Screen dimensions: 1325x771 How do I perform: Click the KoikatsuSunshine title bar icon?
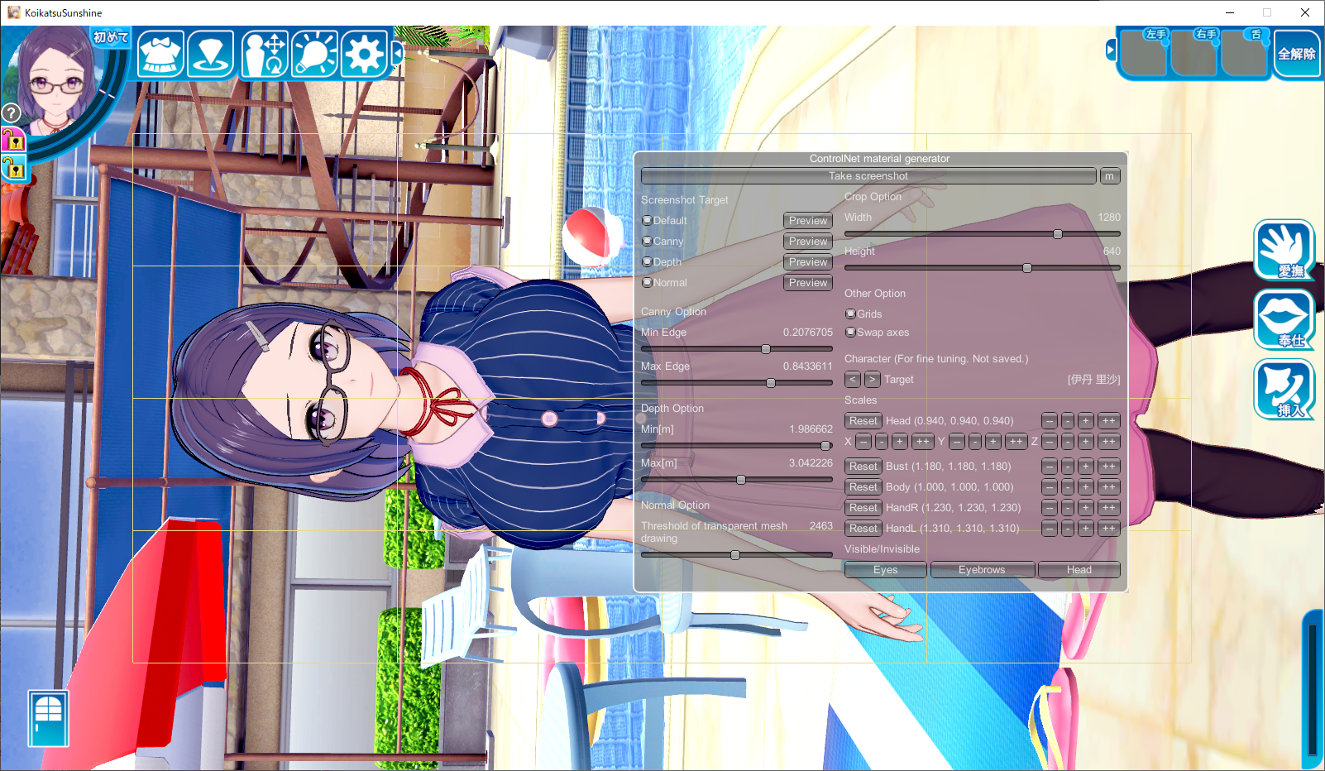pyautogui.click(x=14, y=12)
